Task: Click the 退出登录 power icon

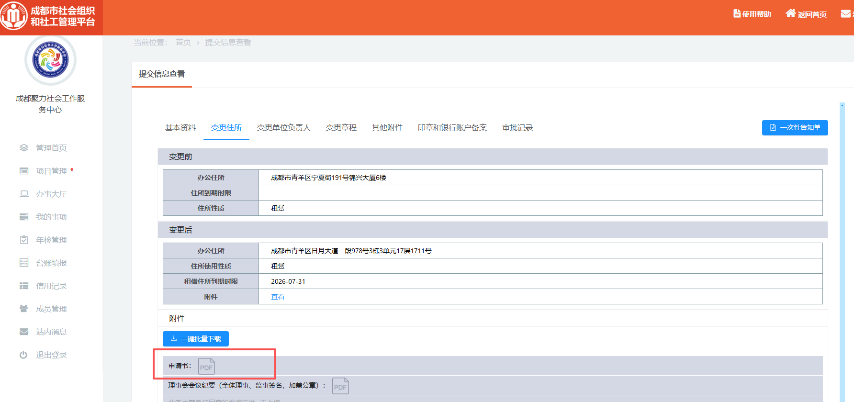Action: tap(23, 355)
